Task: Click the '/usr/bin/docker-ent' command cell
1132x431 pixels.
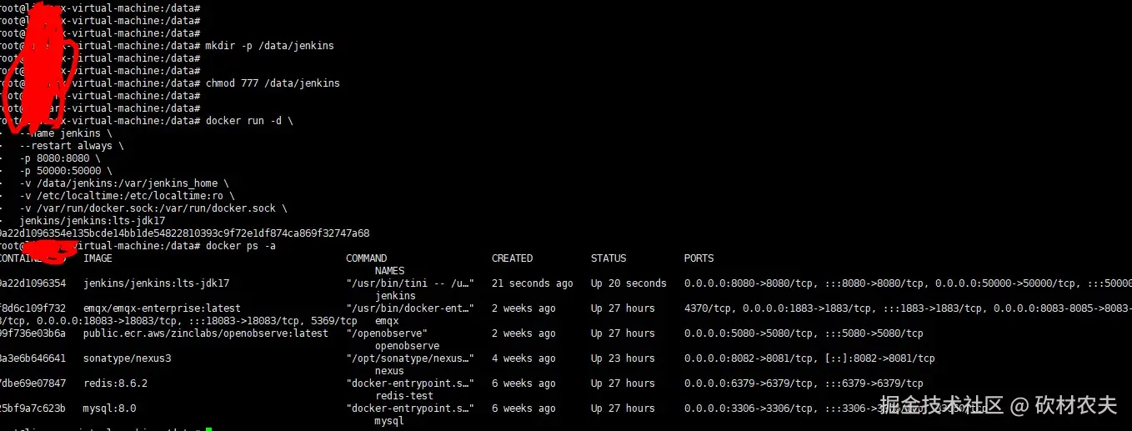Action: [x=410, y=308]
